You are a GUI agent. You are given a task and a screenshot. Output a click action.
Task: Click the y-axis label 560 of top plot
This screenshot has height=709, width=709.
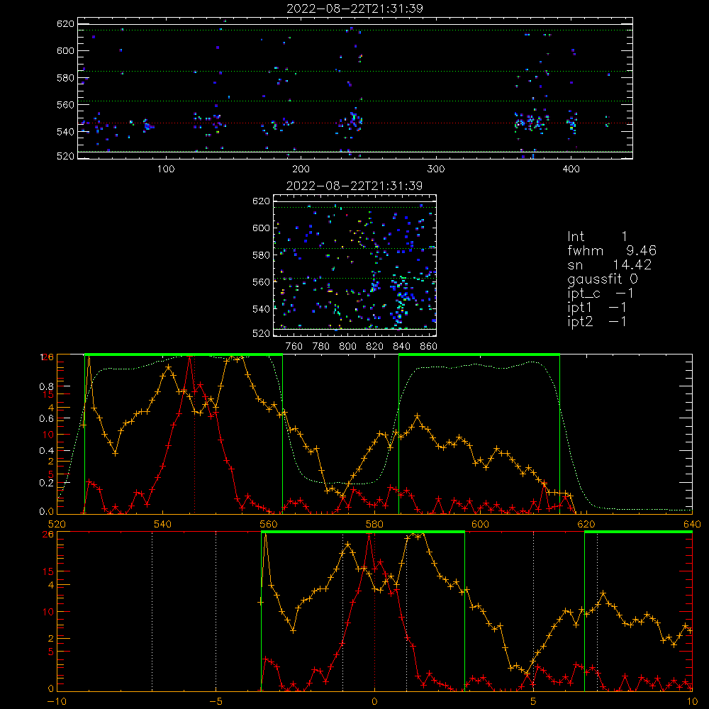point(65,104)
